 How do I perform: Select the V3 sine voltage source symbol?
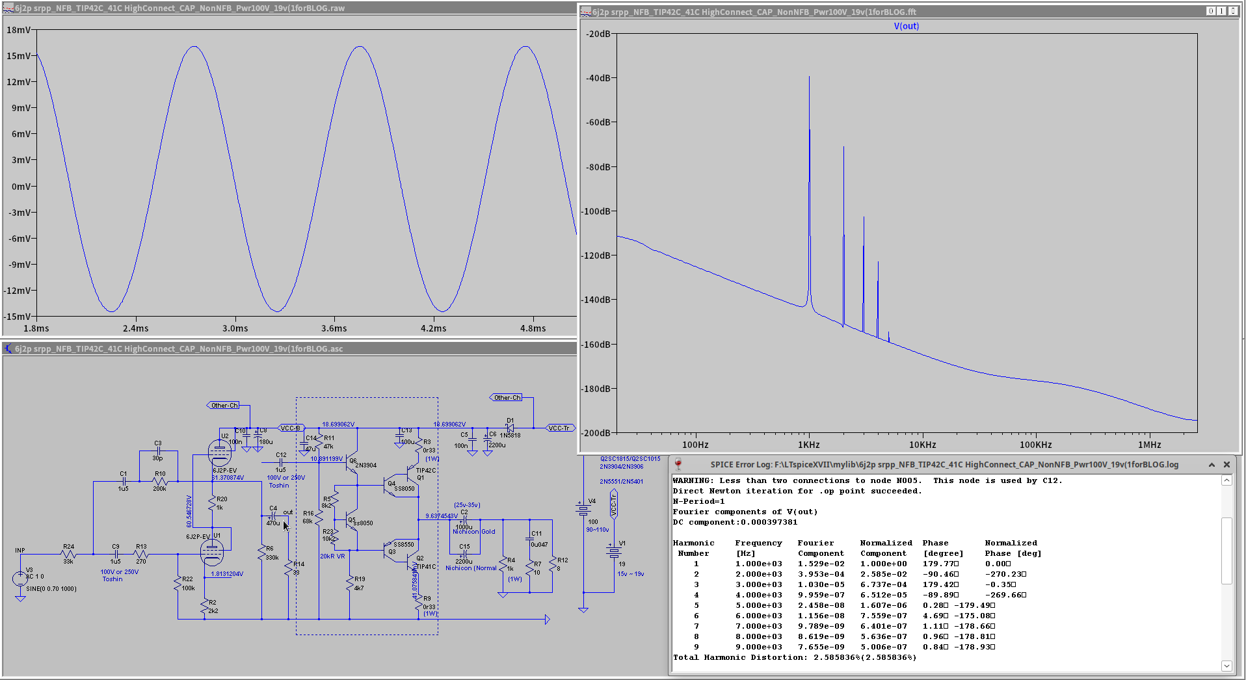click(x=20, y=578)
